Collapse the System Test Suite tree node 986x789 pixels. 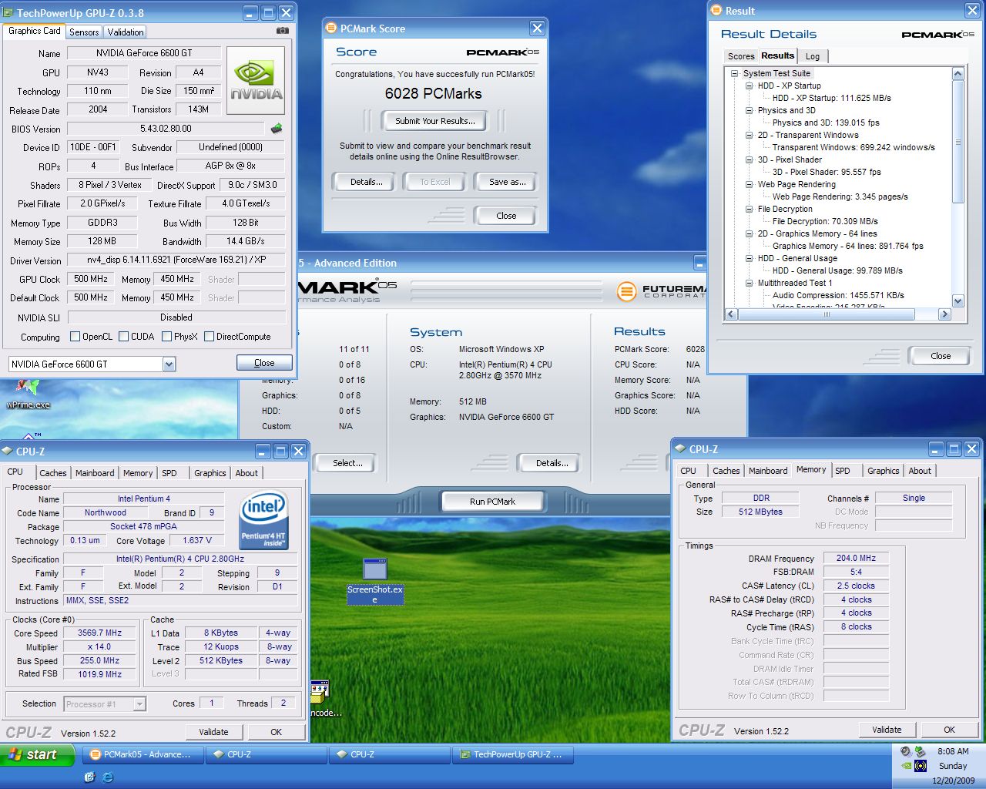[x=734, y=73]
